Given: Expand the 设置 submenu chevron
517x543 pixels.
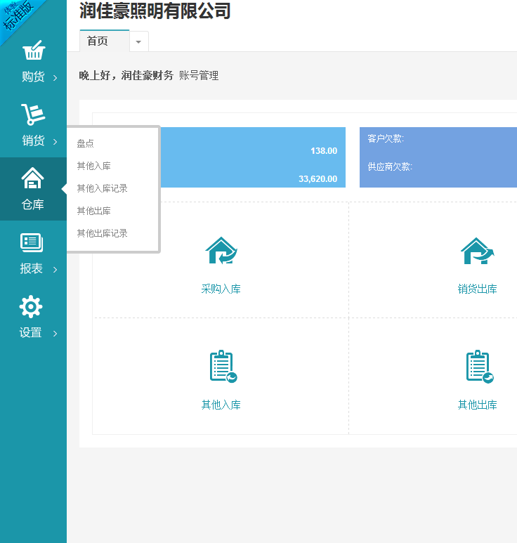Looking at the screenshot, I should coord(55,334).
